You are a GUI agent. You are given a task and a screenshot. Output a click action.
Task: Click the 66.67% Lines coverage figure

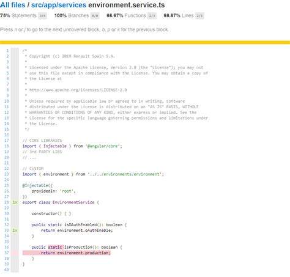179,15
